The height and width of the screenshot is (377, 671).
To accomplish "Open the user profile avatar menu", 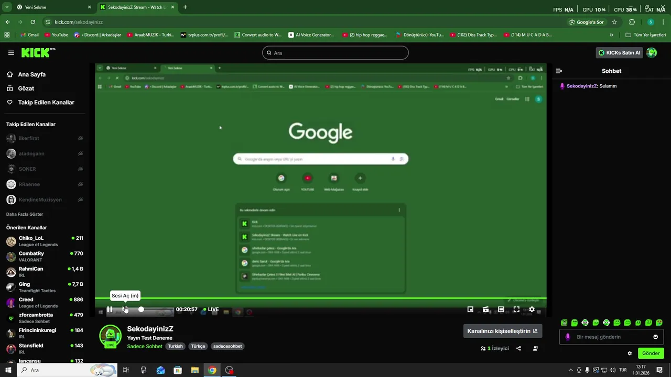I will pos(652,52).
